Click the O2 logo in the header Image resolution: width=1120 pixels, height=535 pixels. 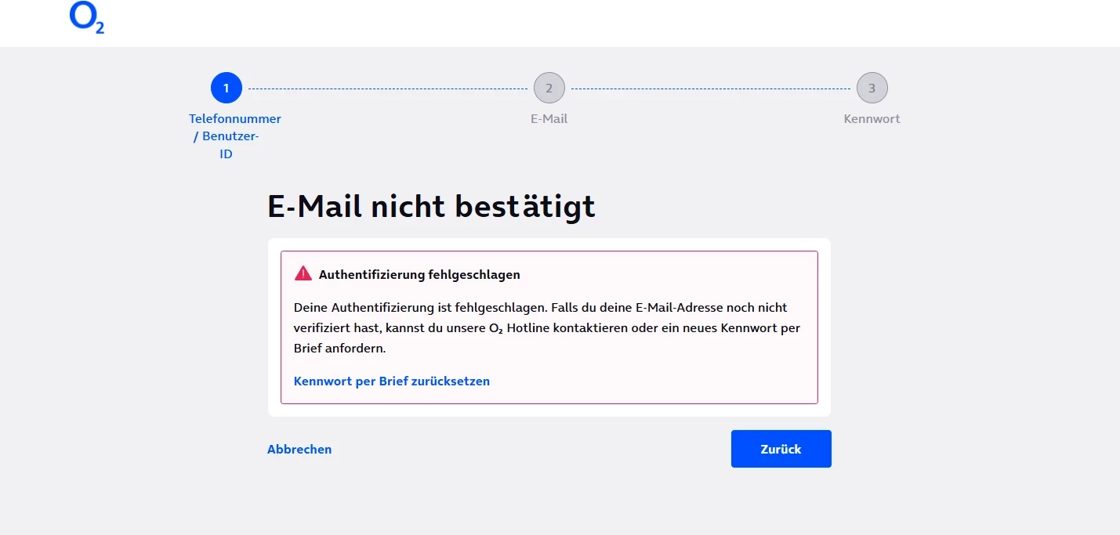[x=86, y=18]
